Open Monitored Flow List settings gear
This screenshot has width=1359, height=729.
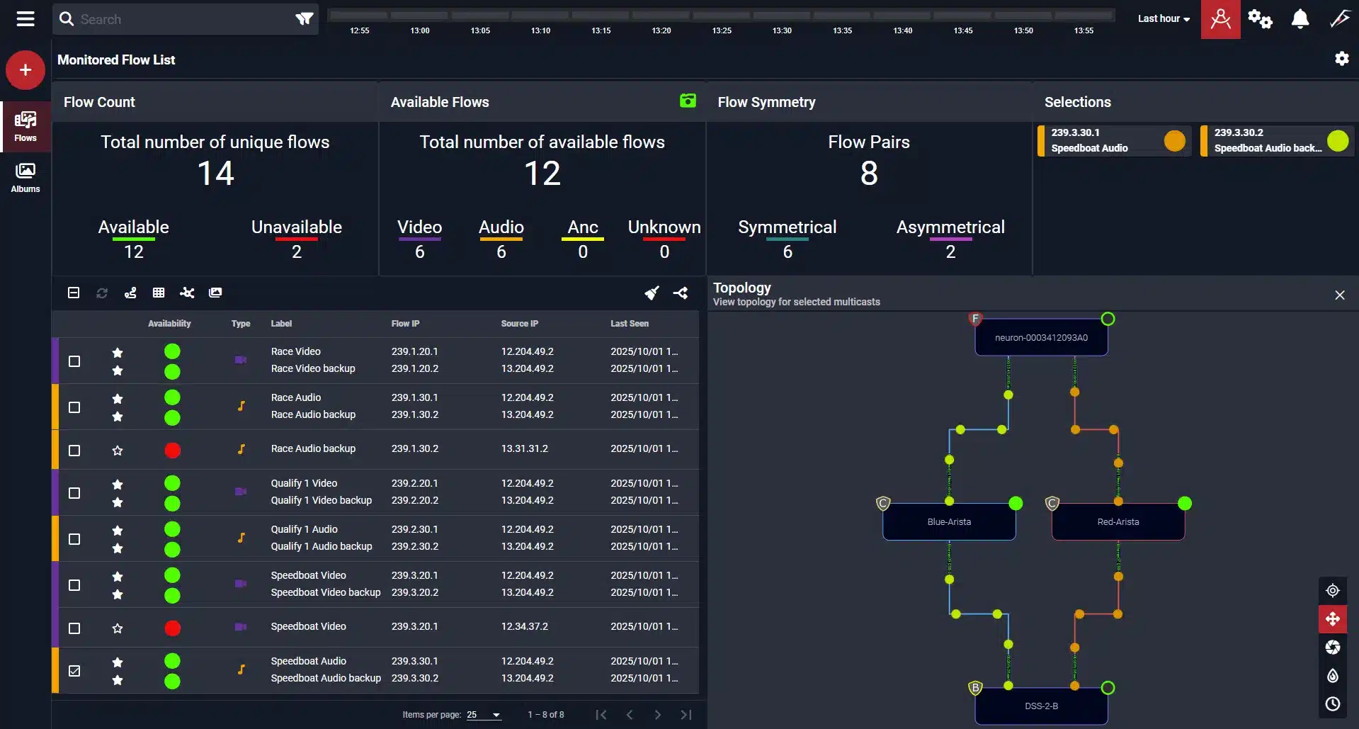pyautogui.click(x=1341, y=59)
